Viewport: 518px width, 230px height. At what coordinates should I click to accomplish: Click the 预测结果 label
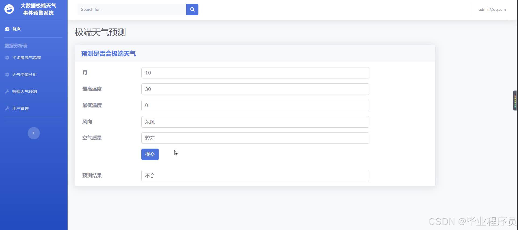(x=92, y=175)
